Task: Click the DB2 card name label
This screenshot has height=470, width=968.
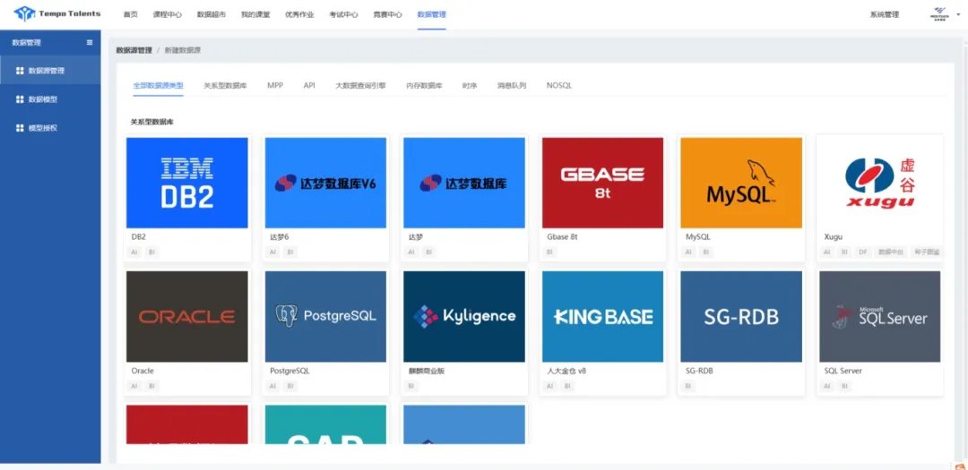Action: (x=138, y=237)
